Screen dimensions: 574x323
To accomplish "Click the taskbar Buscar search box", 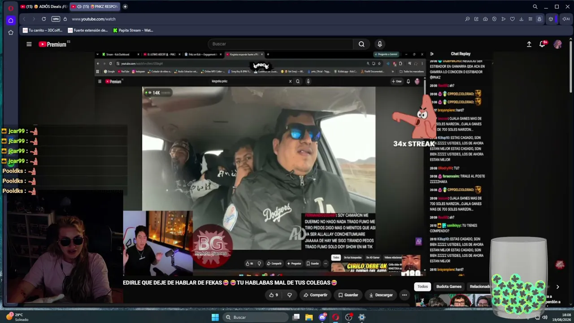I will coord(255,317).
